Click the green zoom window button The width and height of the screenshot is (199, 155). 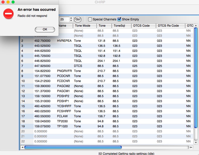click(13, 2)
